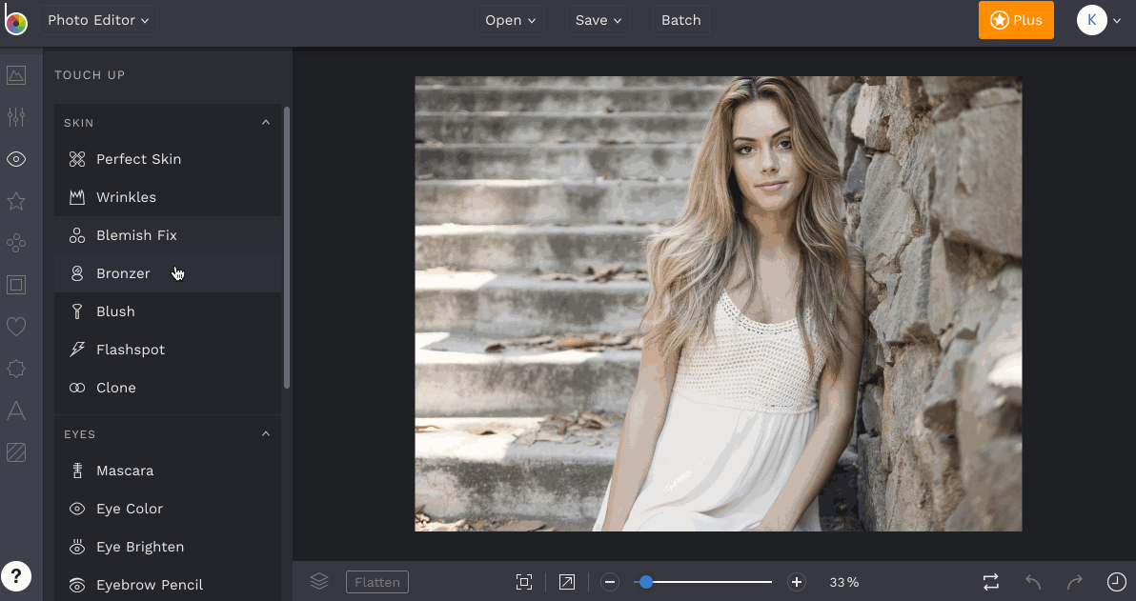Choose the Eyebrow Pencil tool

click(168, 585)
